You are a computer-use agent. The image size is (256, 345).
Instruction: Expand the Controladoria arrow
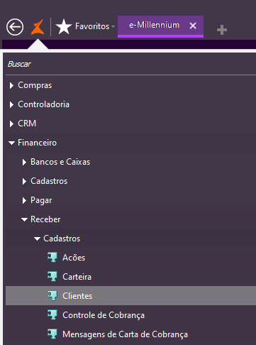point(11,104)
